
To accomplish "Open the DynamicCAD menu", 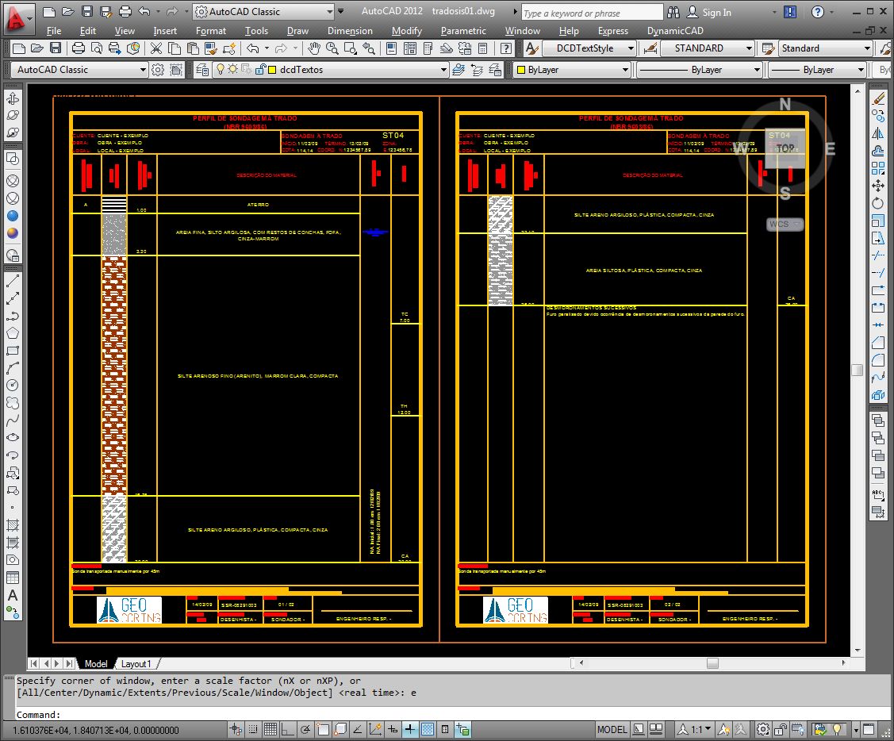I will pyautogui.click(x=675, y=31).
